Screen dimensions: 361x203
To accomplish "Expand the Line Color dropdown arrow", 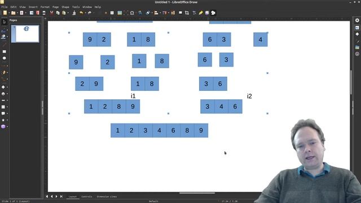I will click(7, 30).
